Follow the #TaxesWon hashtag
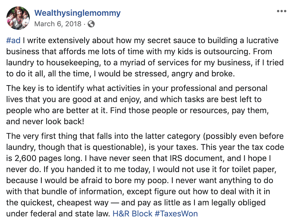Image resolution: width=291 pixels, height=224 pixels. 176,214
